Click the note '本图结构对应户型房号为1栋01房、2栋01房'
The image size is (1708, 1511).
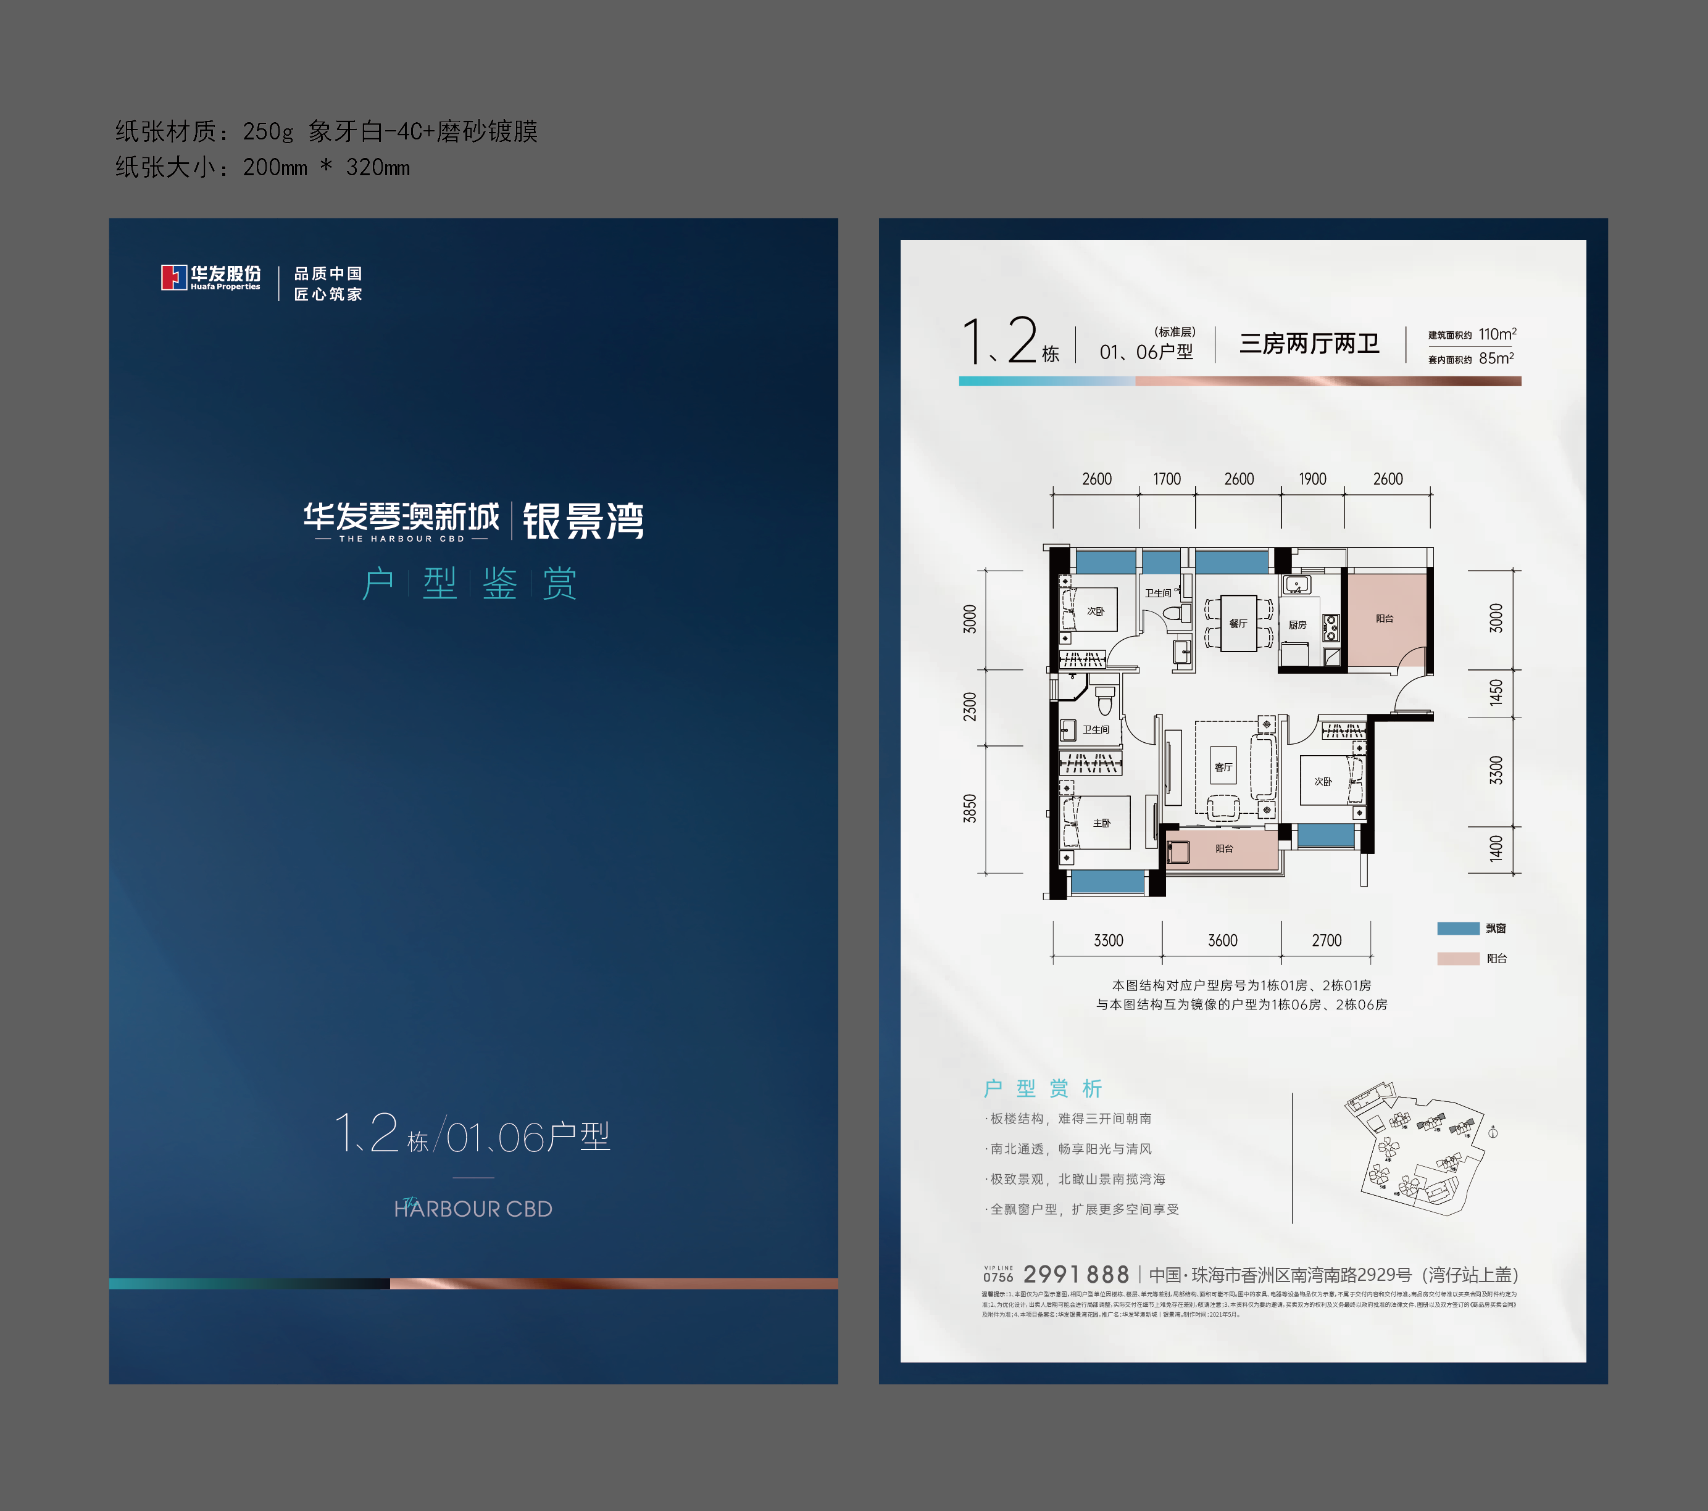point(1242,985)
